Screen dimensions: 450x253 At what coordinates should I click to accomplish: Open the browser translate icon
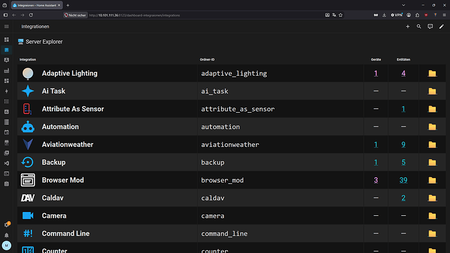click(x=334, y=15)
